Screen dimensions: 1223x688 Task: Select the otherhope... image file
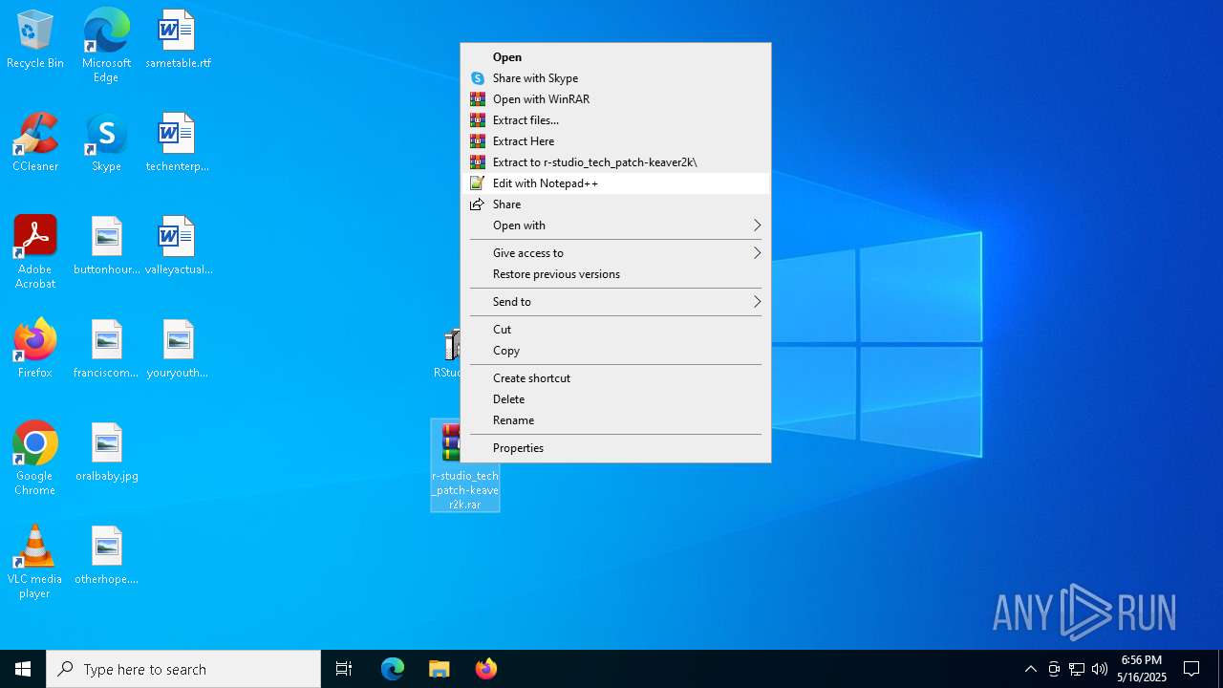point(106,556)
